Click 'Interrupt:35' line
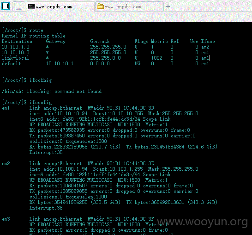The image size is (252, 235). click(x=46, y=152)
